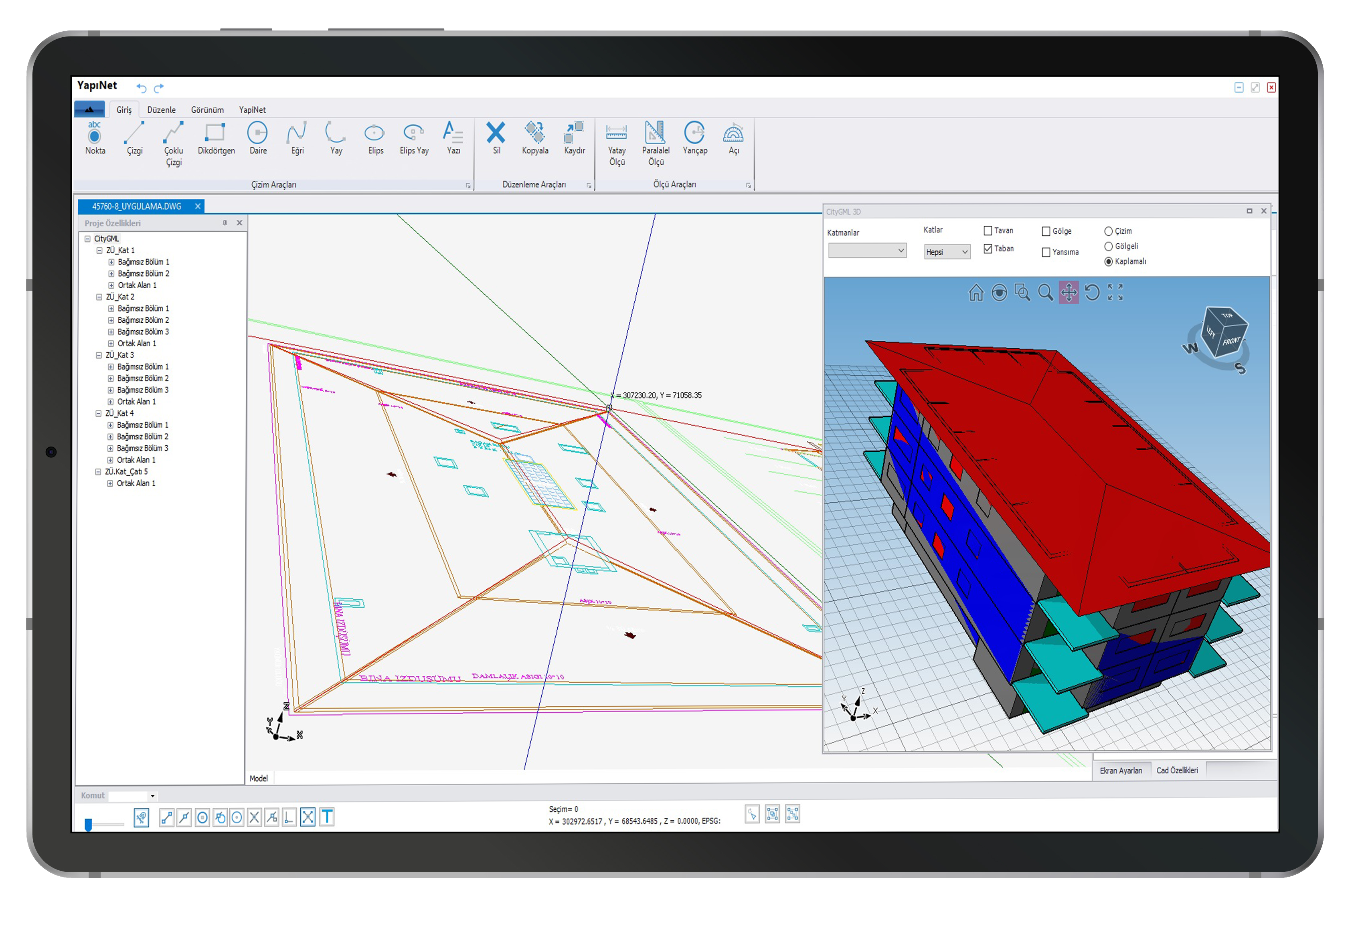This screenshot has width=1360, height=930.
Task: Enable the Tavan checkbox
Action: [x=988, y=231]
